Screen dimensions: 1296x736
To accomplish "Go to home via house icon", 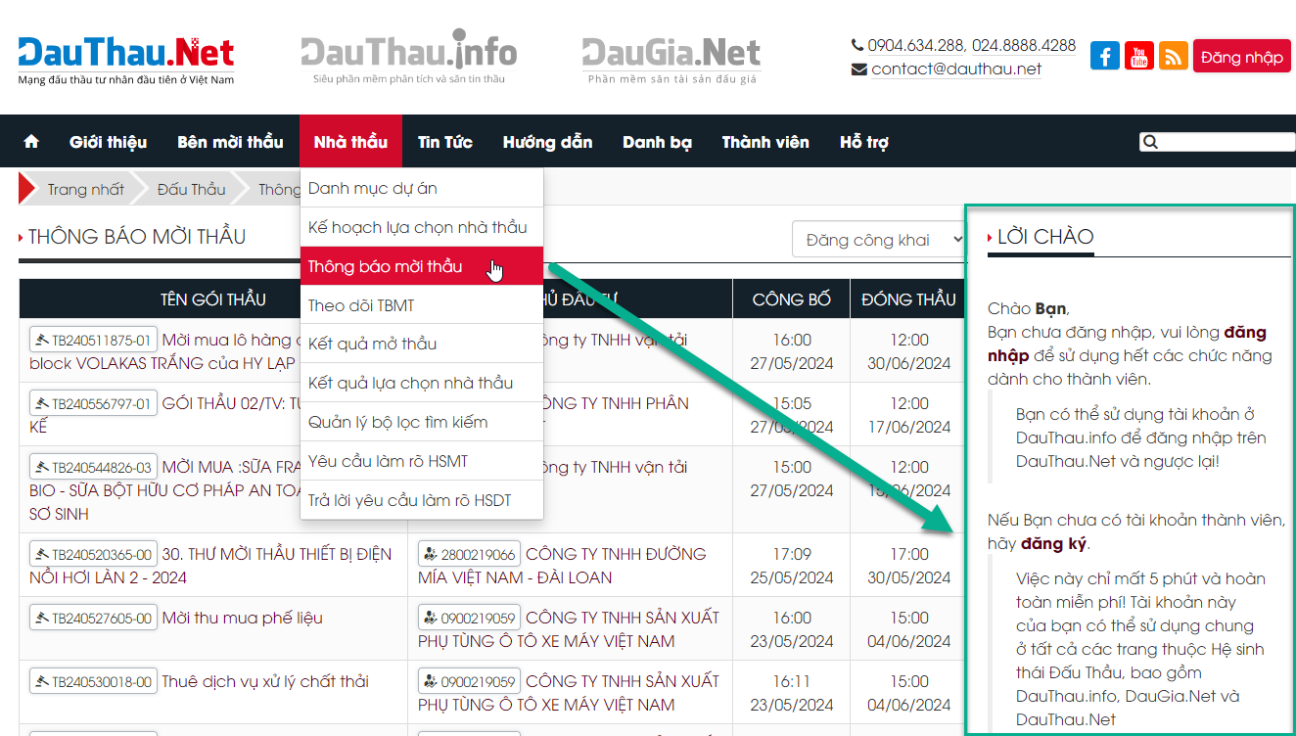I will (x=31, y=142).
